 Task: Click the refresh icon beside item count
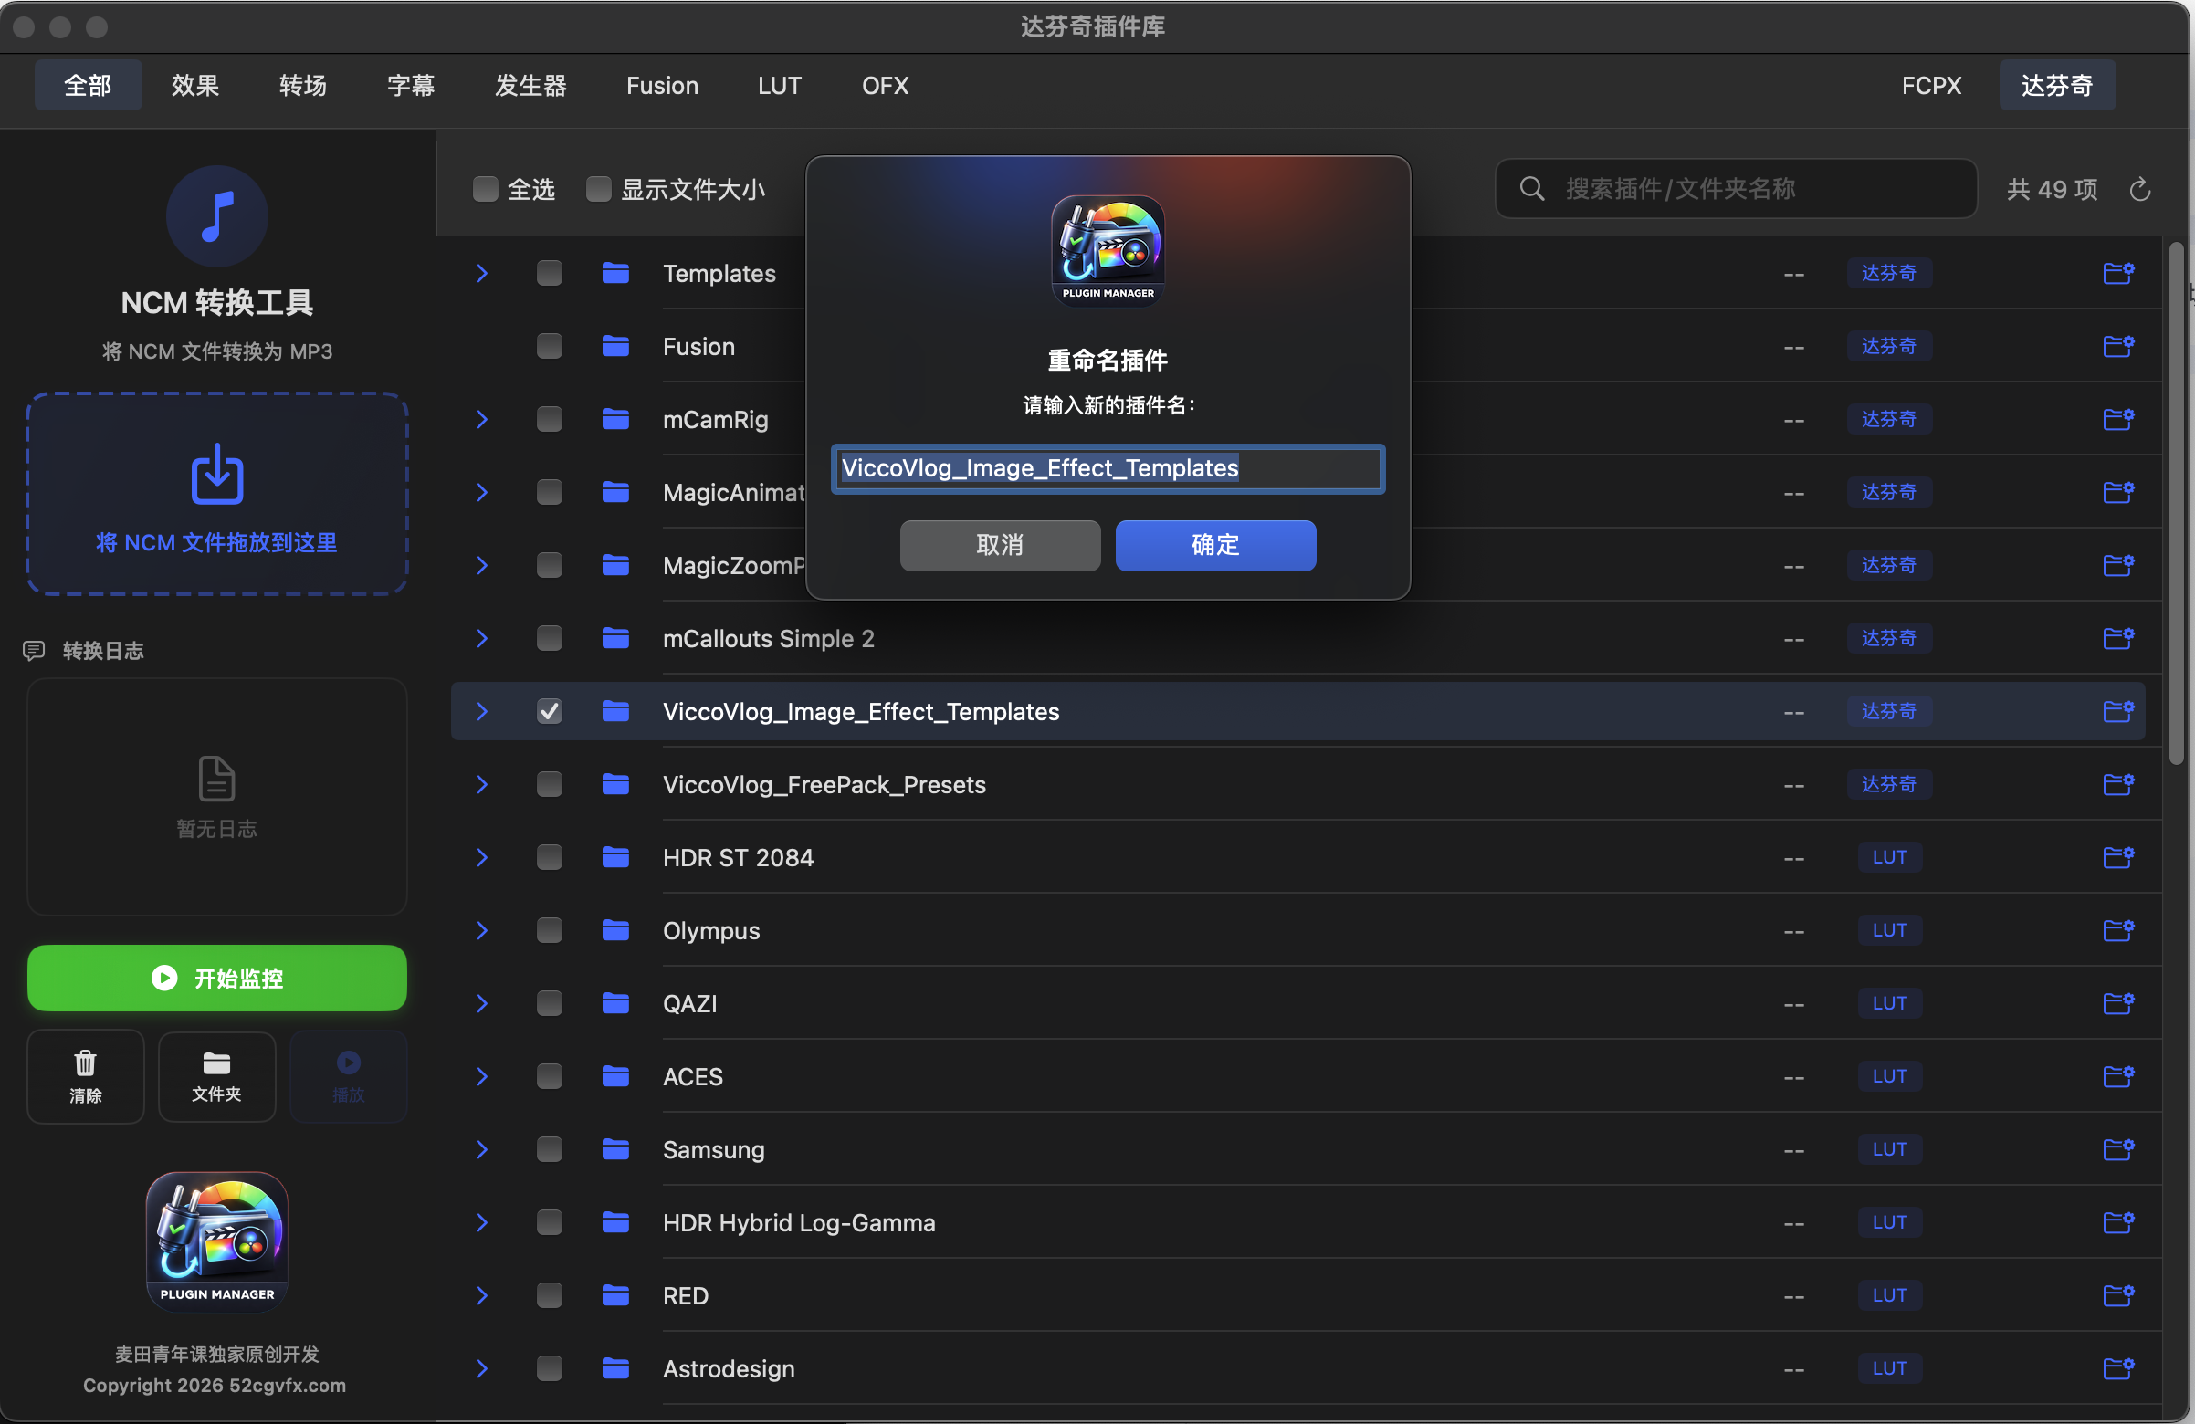pos(2139,190)
